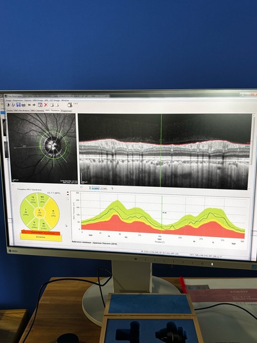Click green vertical marker in OCT scan

click(x=161, y=150)
